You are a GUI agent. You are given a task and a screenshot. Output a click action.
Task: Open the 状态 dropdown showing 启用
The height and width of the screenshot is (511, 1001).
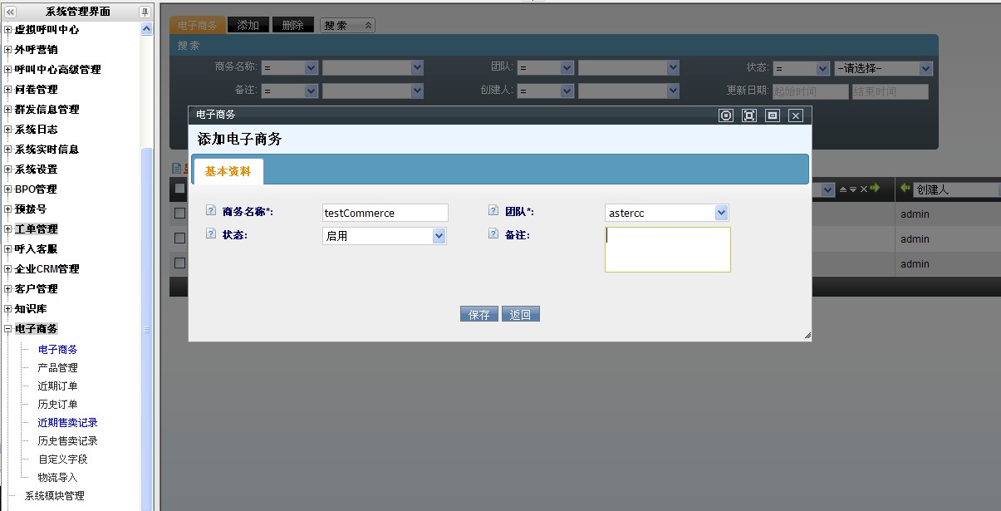coord(439,236)
